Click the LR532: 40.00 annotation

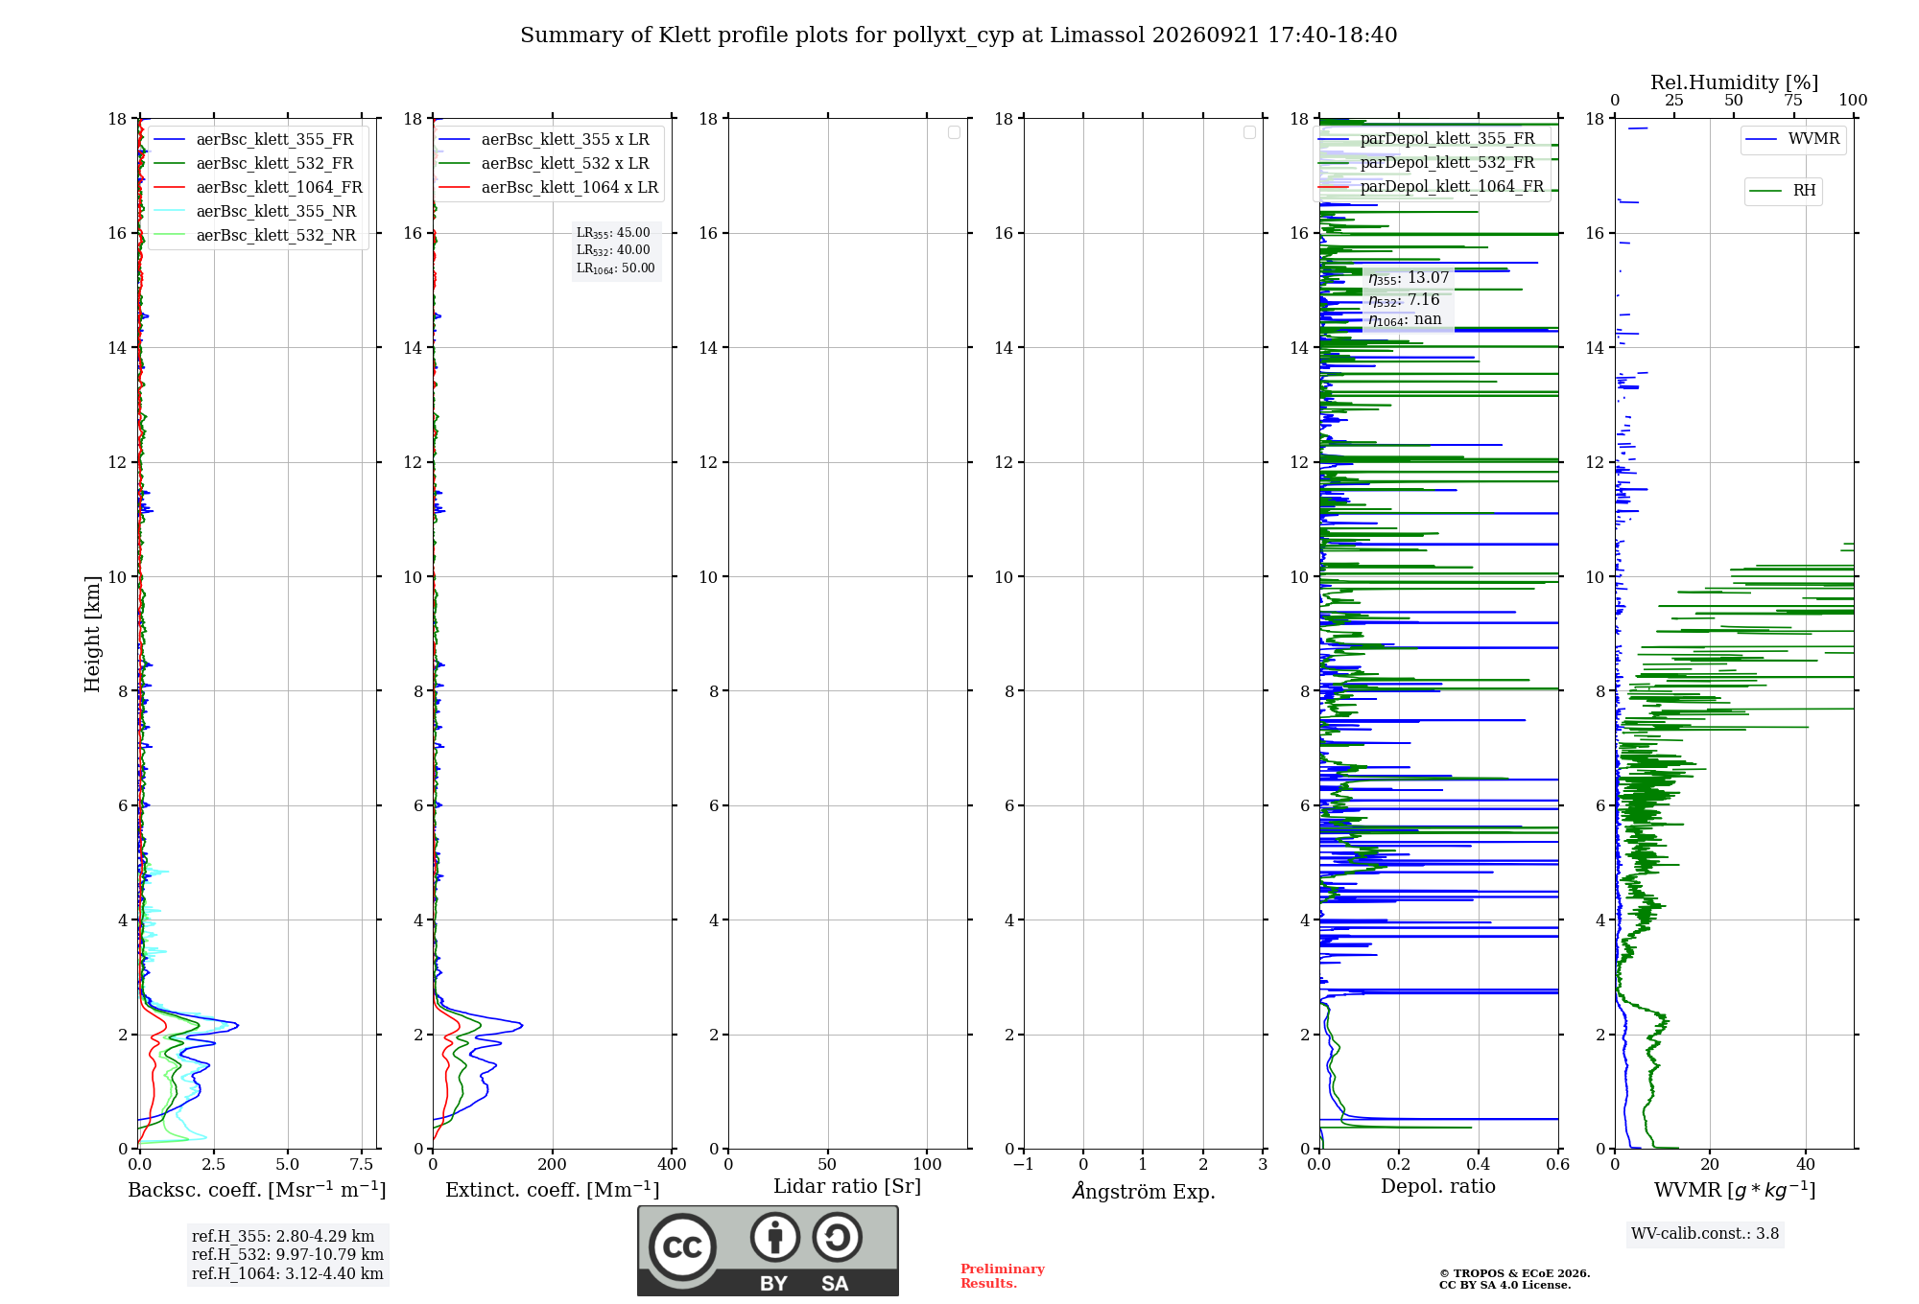(x=613, y=250)
